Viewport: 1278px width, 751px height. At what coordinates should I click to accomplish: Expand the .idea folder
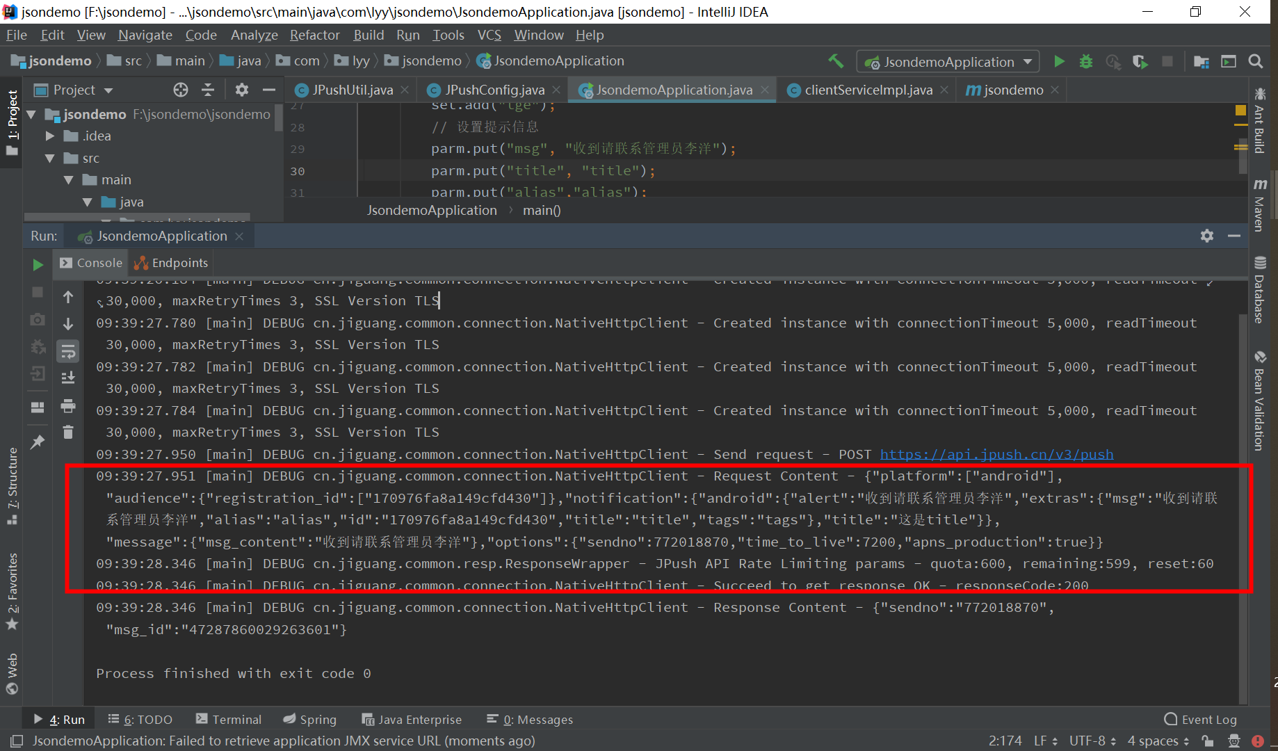point(50,136)
